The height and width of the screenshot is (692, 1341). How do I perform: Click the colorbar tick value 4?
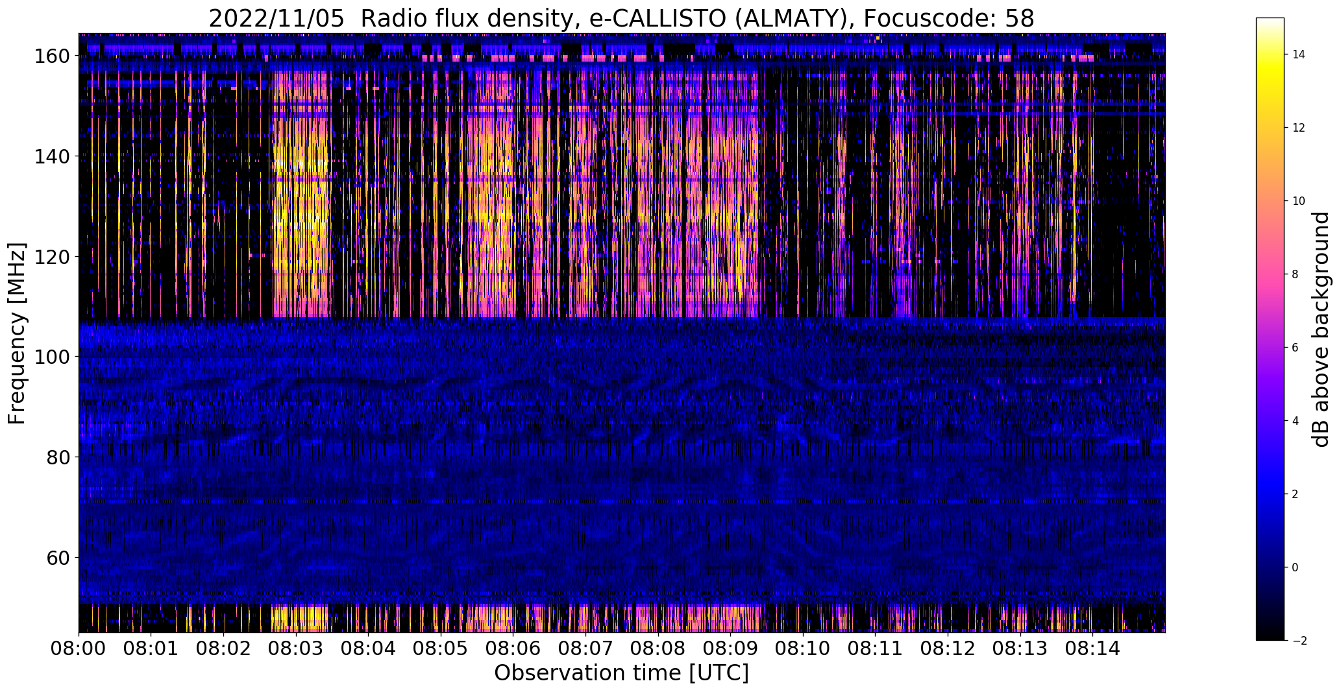pyautogui.click(x=1296, y=421)
